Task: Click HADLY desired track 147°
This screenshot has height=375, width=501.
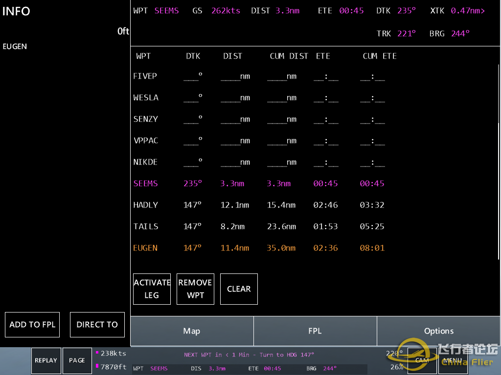Action: (192, 205)
